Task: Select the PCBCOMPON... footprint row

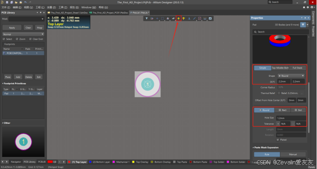Action: pos(23,53)
